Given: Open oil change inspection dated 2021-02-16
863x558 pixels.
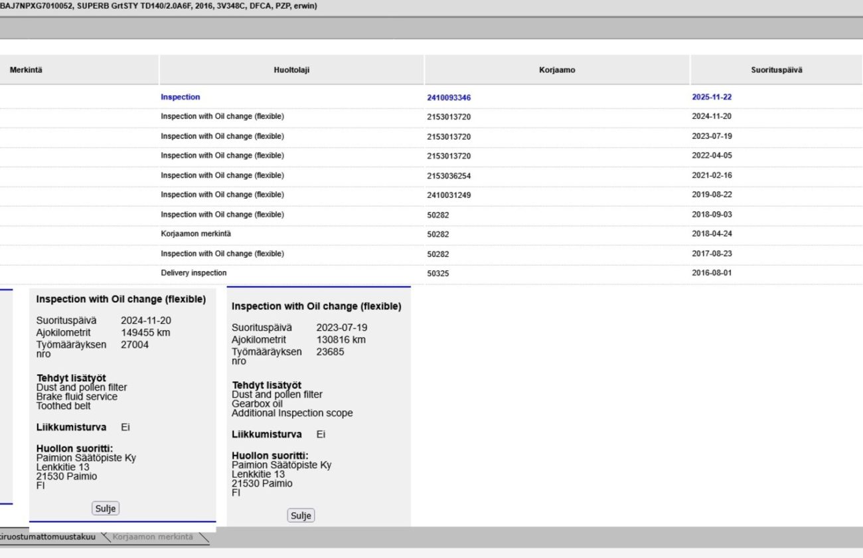Looking at the screenshot, I should pos(222,175).
